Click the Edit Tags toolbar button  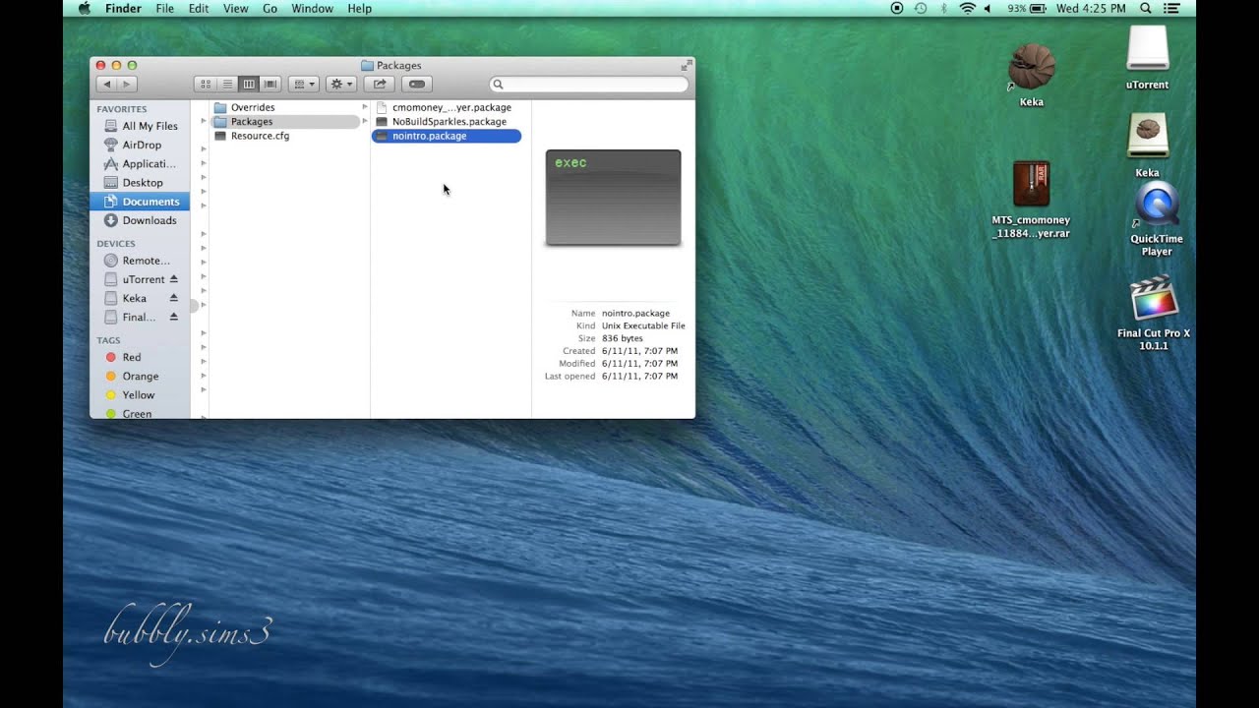pyautogui.click(x=416, y=85)
